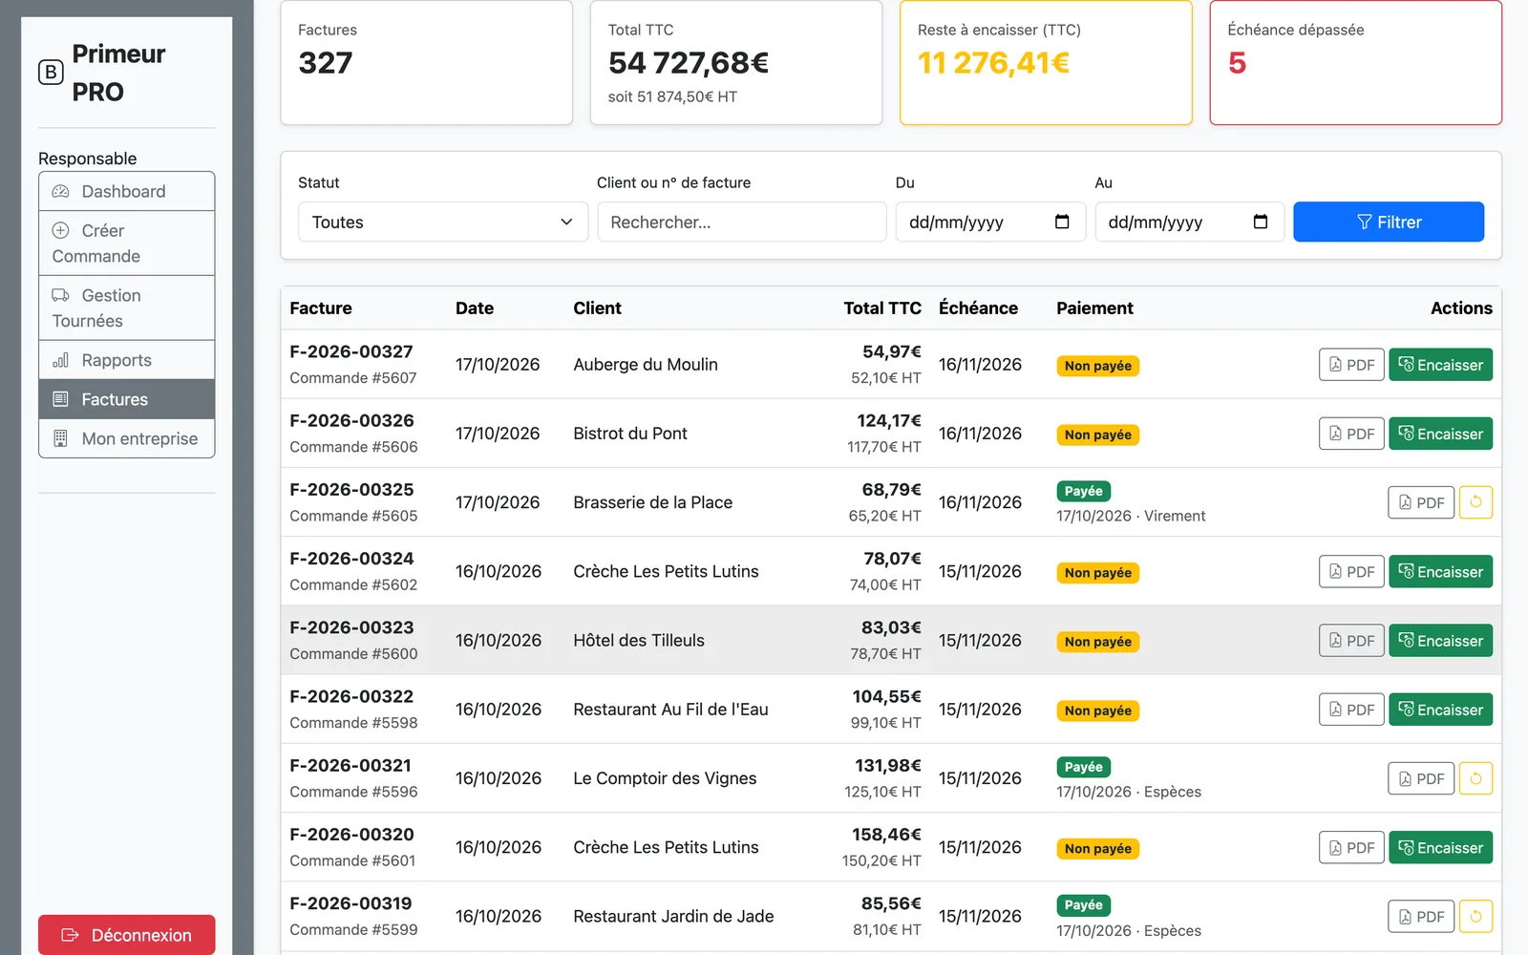This screenshot has height=955, width=1528.
Task: Undo payment for invoice F-2026-00325
Action: 1475,502
